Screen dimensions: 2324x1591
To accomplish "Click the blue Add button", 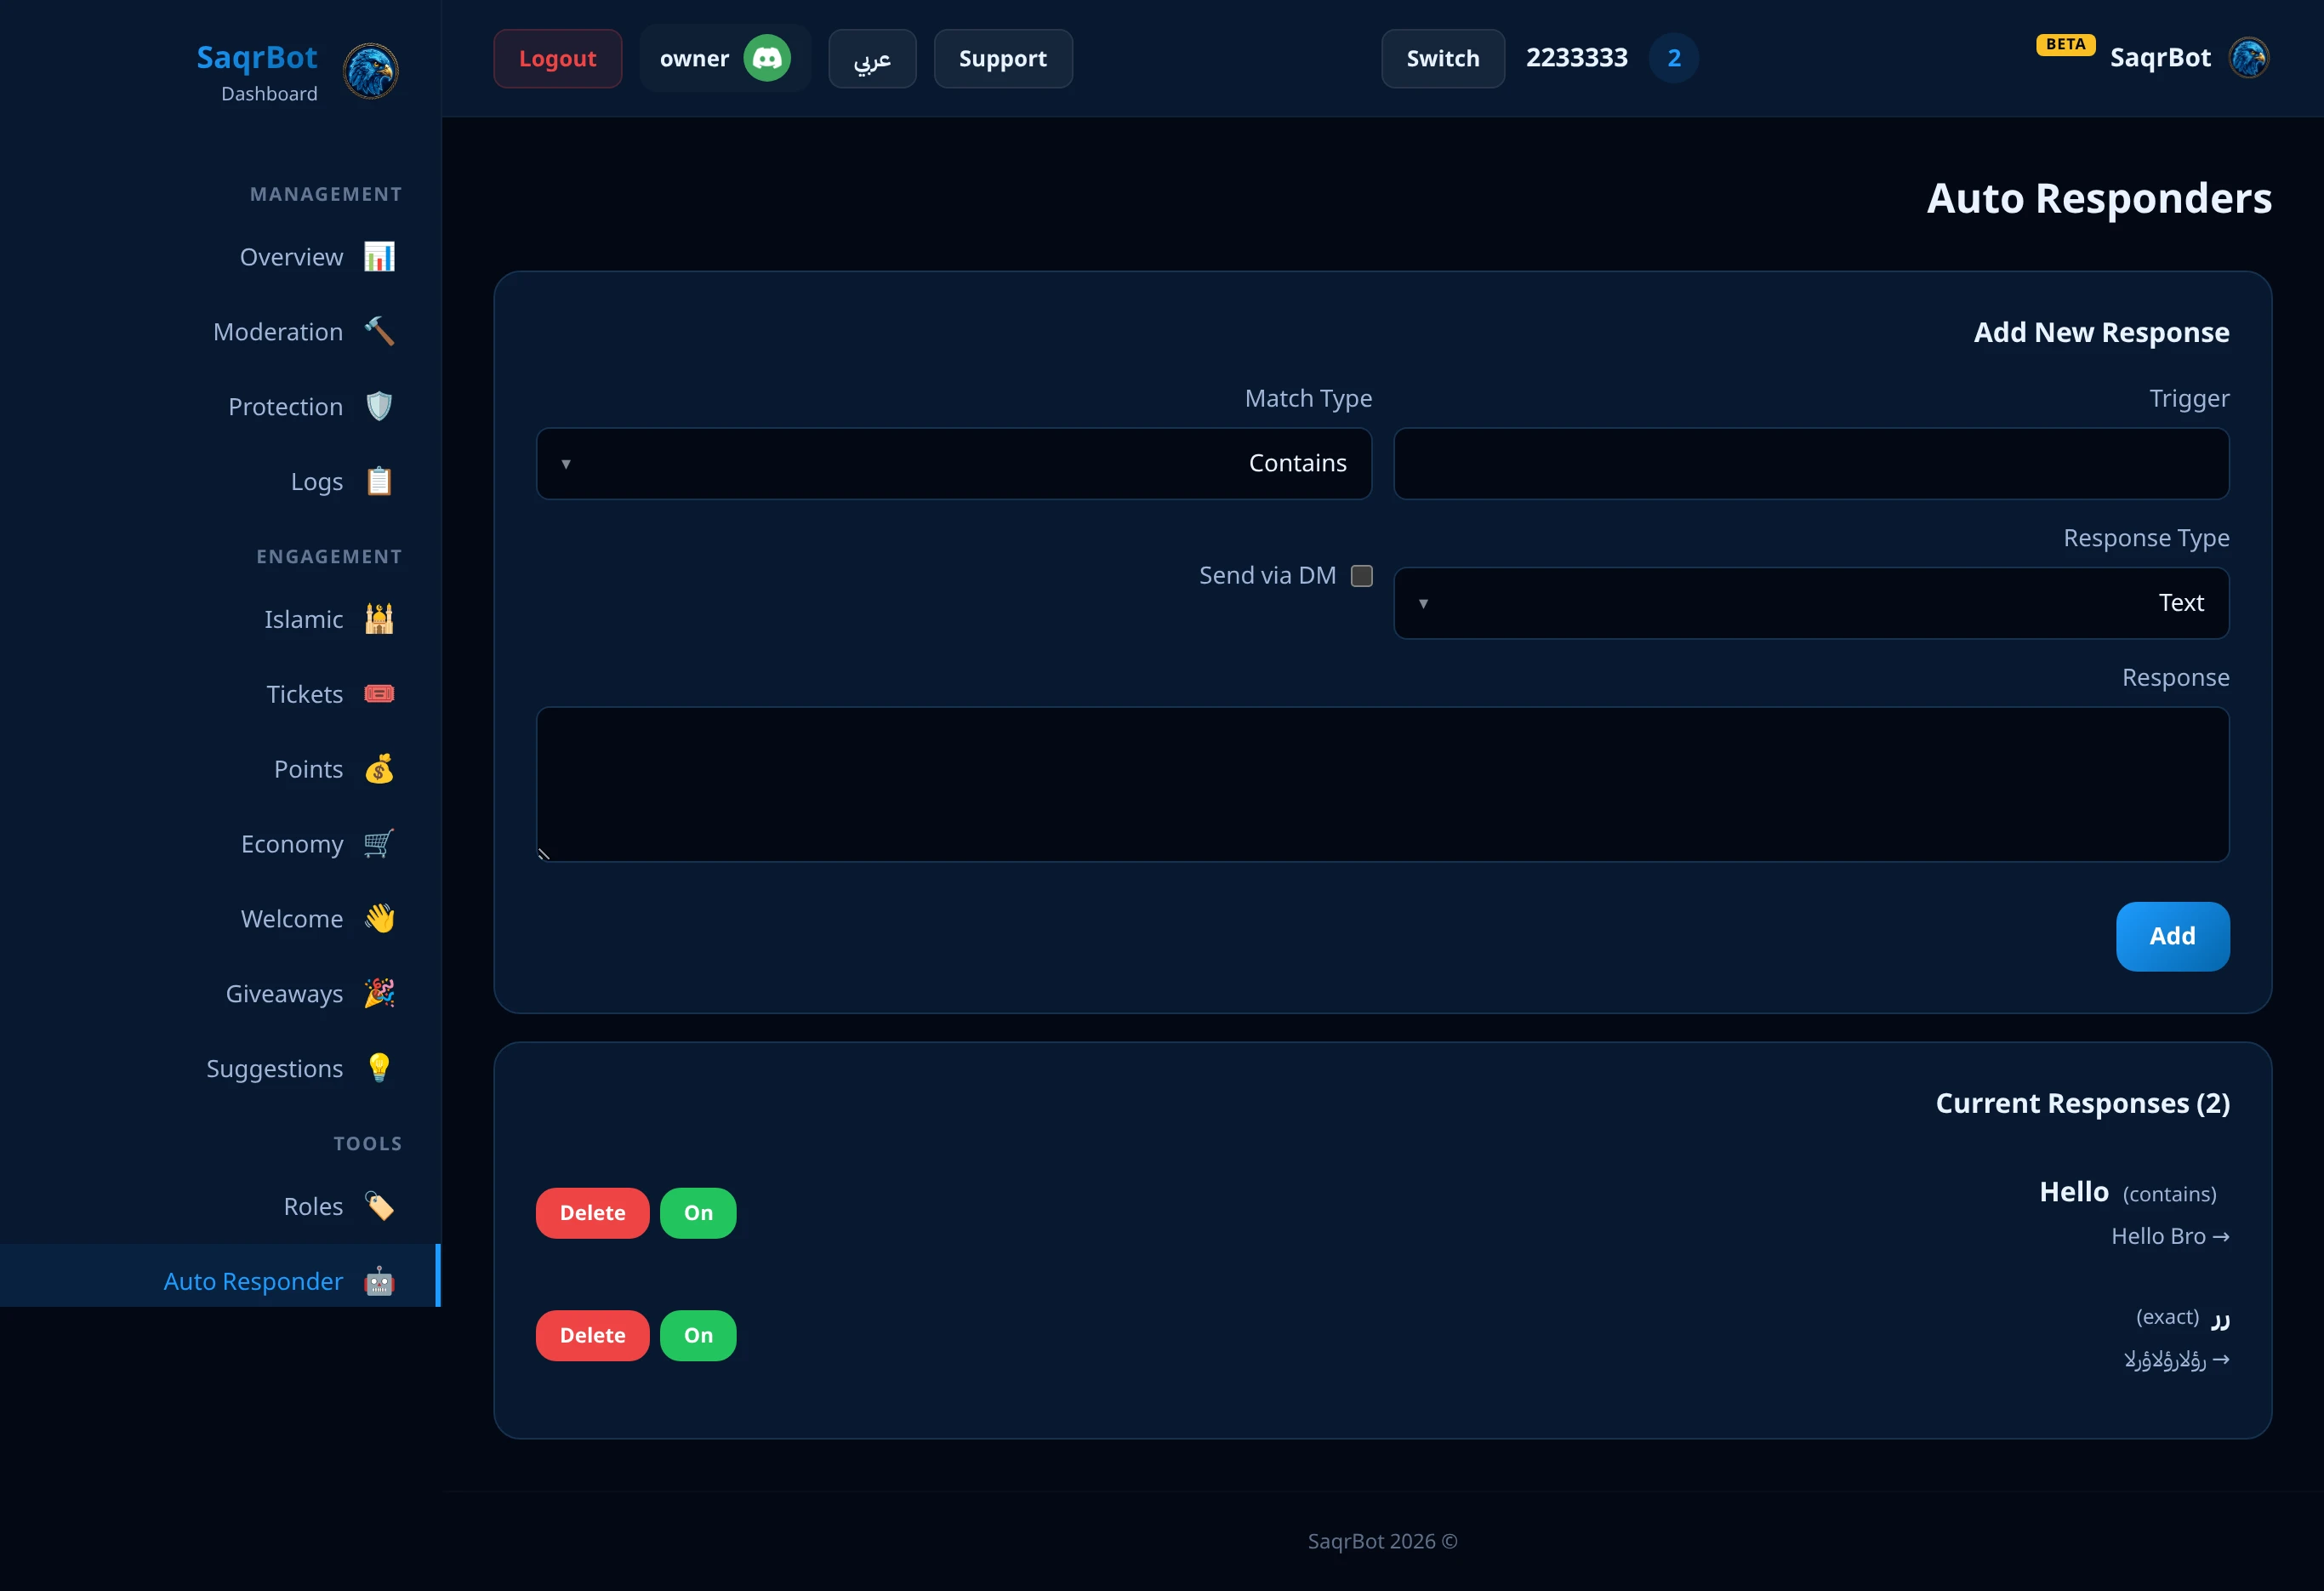I will click(x=2172, y=936).
